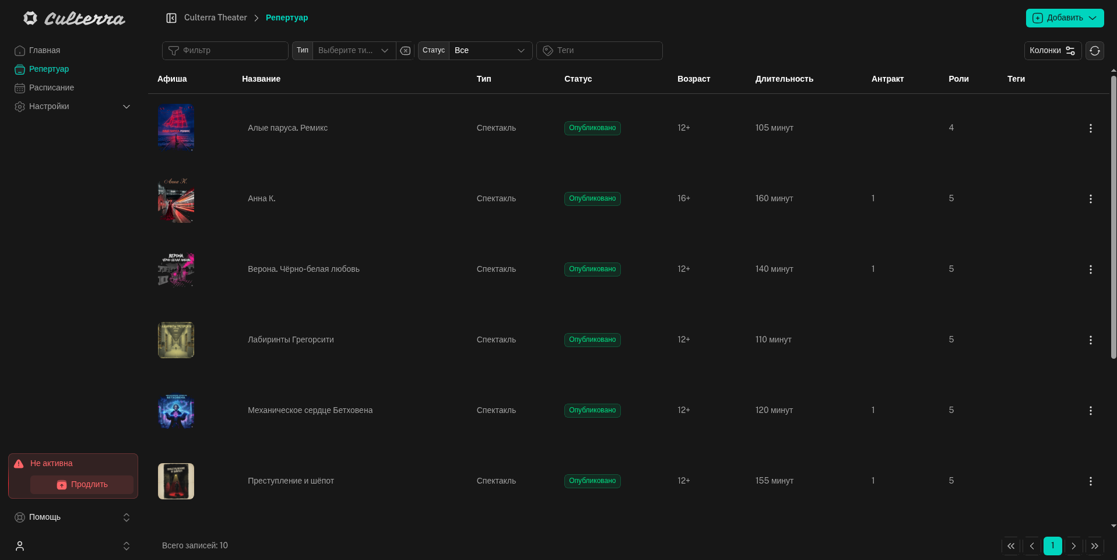Open next page arrow in pagination

point(1073,546)
